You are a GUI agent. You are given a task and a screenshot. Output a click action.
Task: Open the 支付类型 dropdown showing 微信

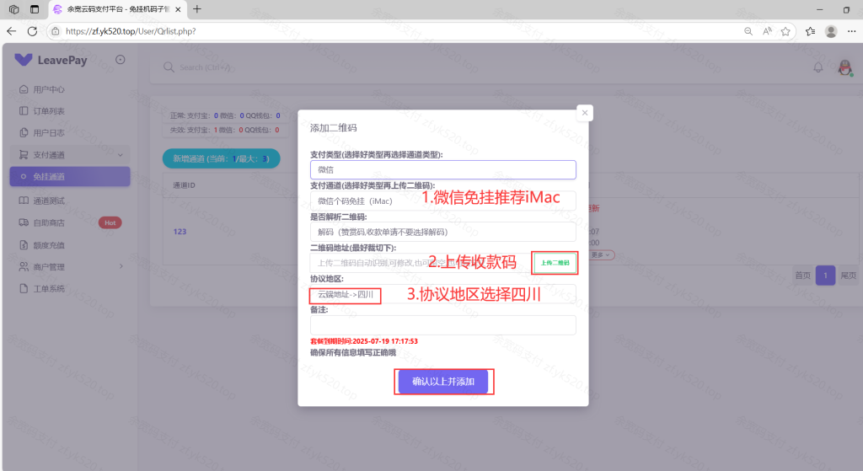tap(442, 169)
